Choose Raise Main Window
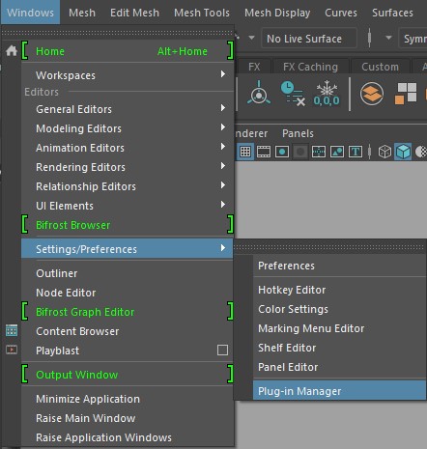 point(128,418)
